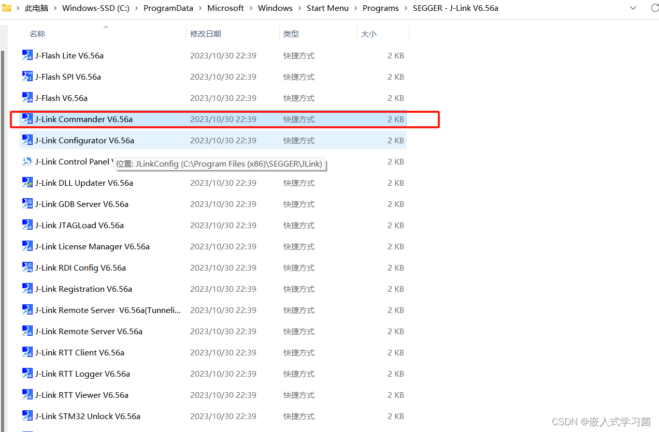Select J-Link RTT Logger V6.56a name
The width and height of the screenshot is (659, 432).
[82, 374]
